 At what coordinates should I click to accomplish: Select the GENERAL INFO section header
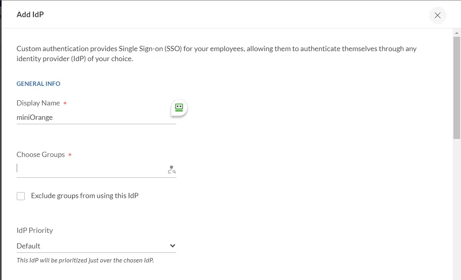[38, 83]
